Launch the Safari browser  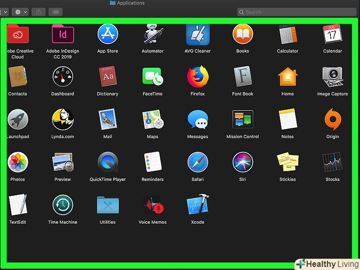point(198,162)
